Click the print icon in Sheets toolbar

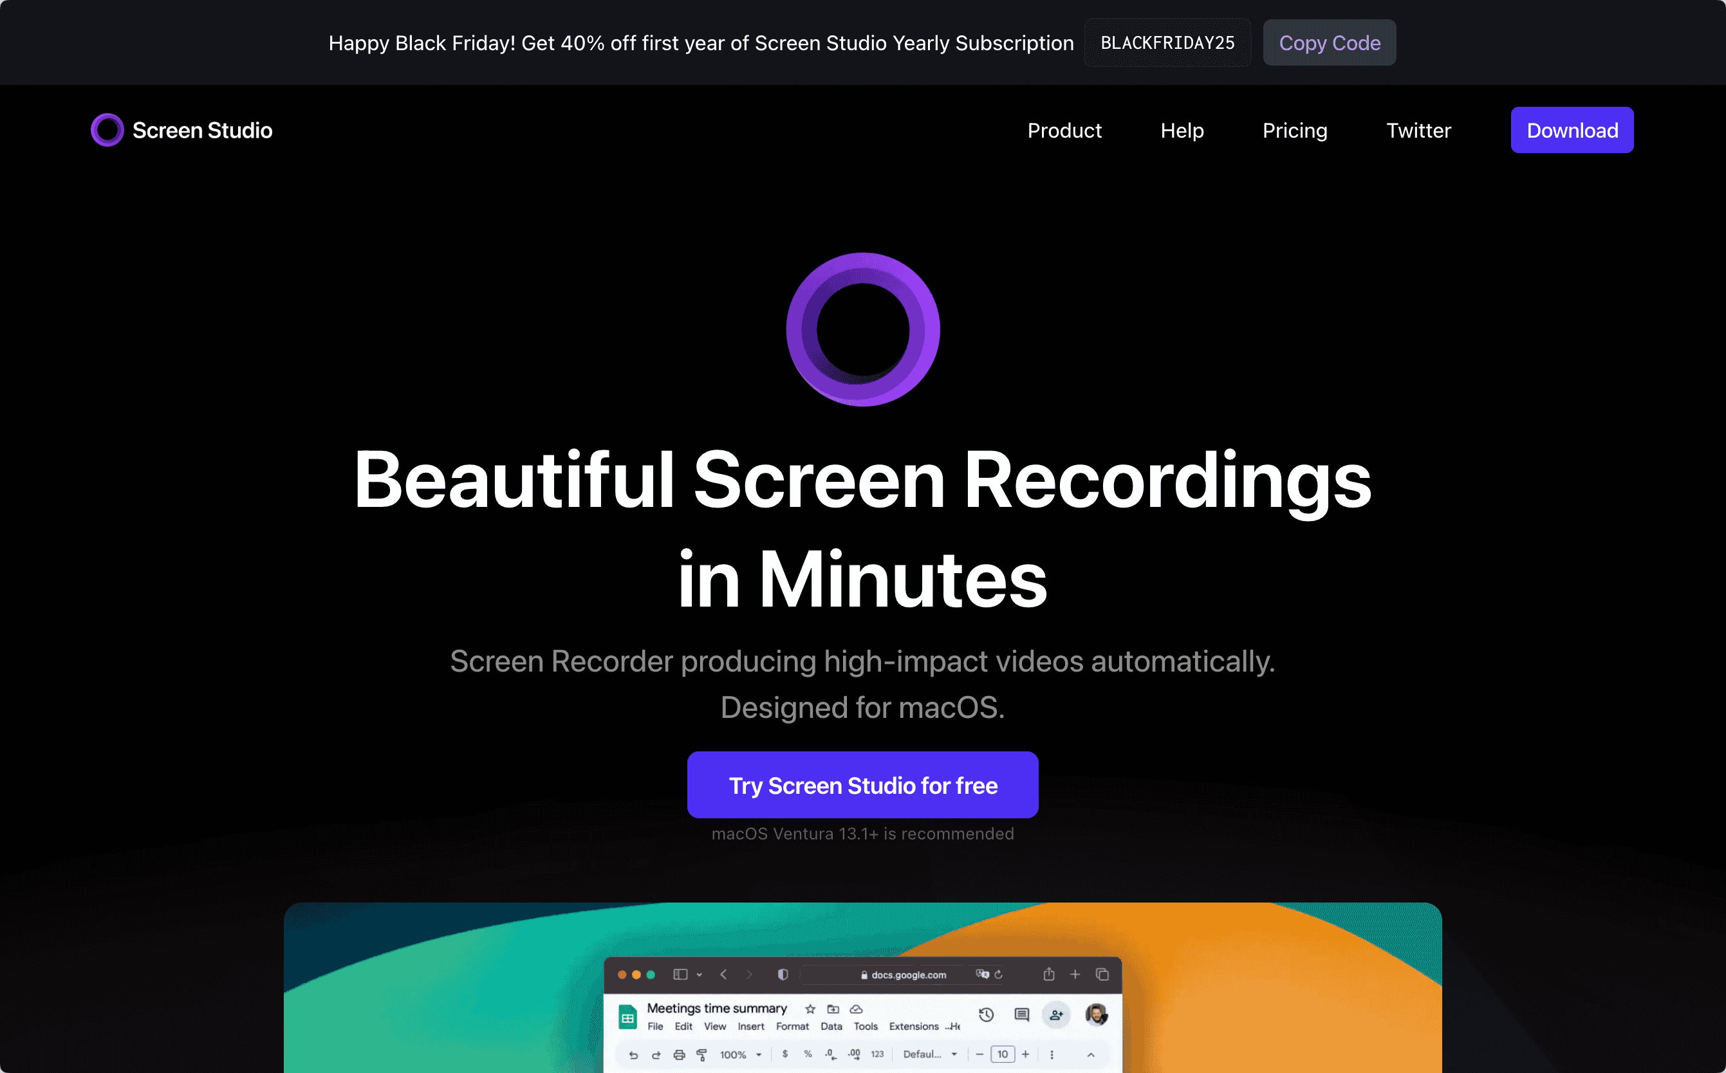(x=679, y=1054)
